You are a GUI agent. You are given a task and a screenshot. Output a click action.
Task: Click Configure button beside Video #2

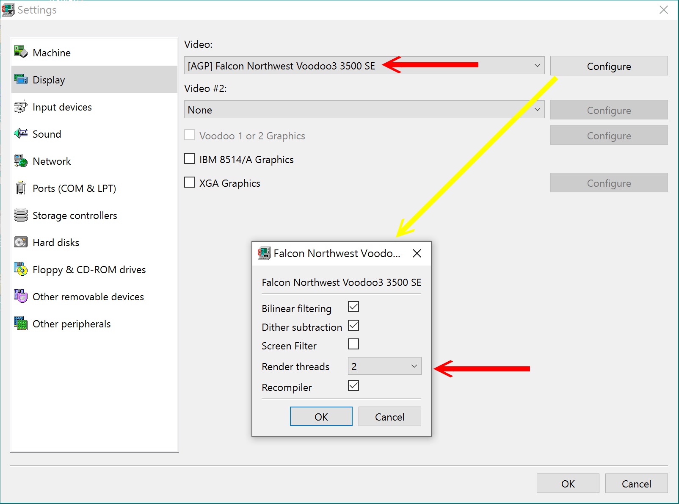pos(609,110)
